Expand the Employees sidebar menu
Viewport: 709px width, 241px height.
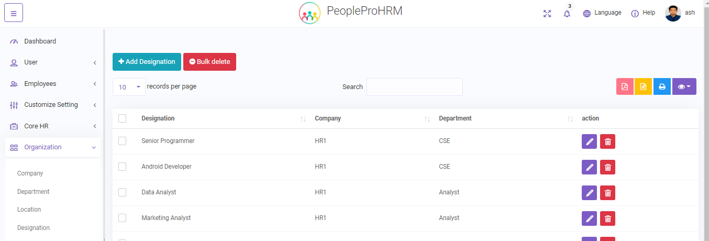(x=52, y=84)
